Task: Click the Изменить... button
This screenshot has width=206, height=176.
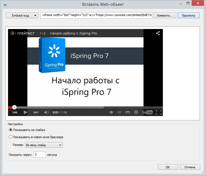Action: point(165,15)
